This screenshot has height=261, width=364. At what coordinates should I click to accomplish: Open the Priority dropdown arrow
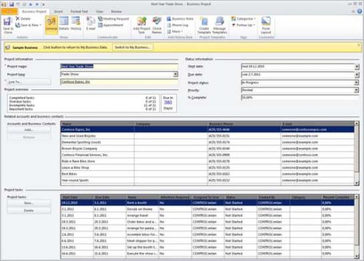pos(357,90)
